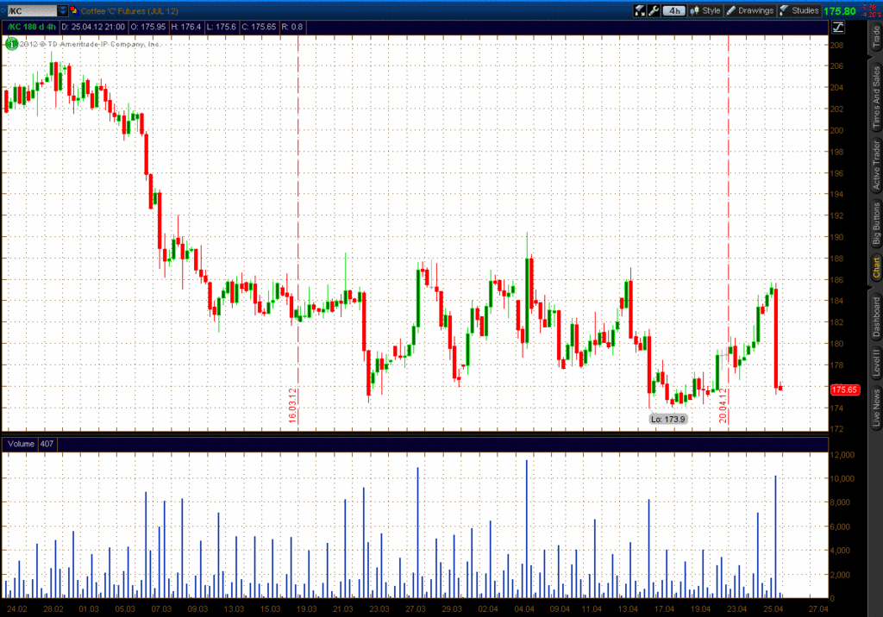Click the 200 price axis label

pos(836,130)
